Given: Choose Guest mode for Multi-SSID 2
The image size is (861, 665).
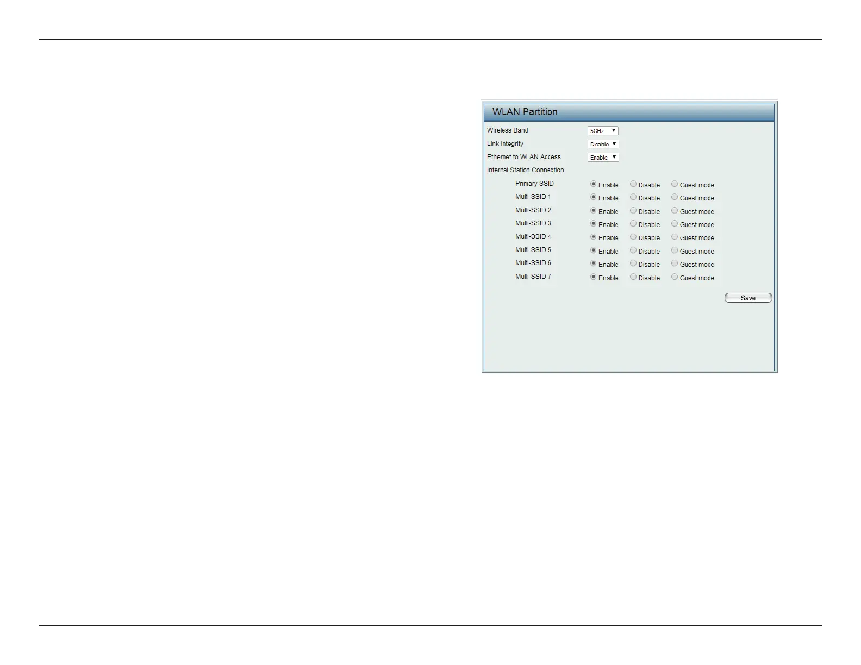Looking at the screenshot, I should [x=675, y=211].
